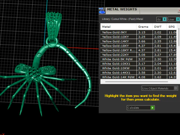Click the vertical scrollbar of metal list
The image size is (180, 135).
coord(179,37)
